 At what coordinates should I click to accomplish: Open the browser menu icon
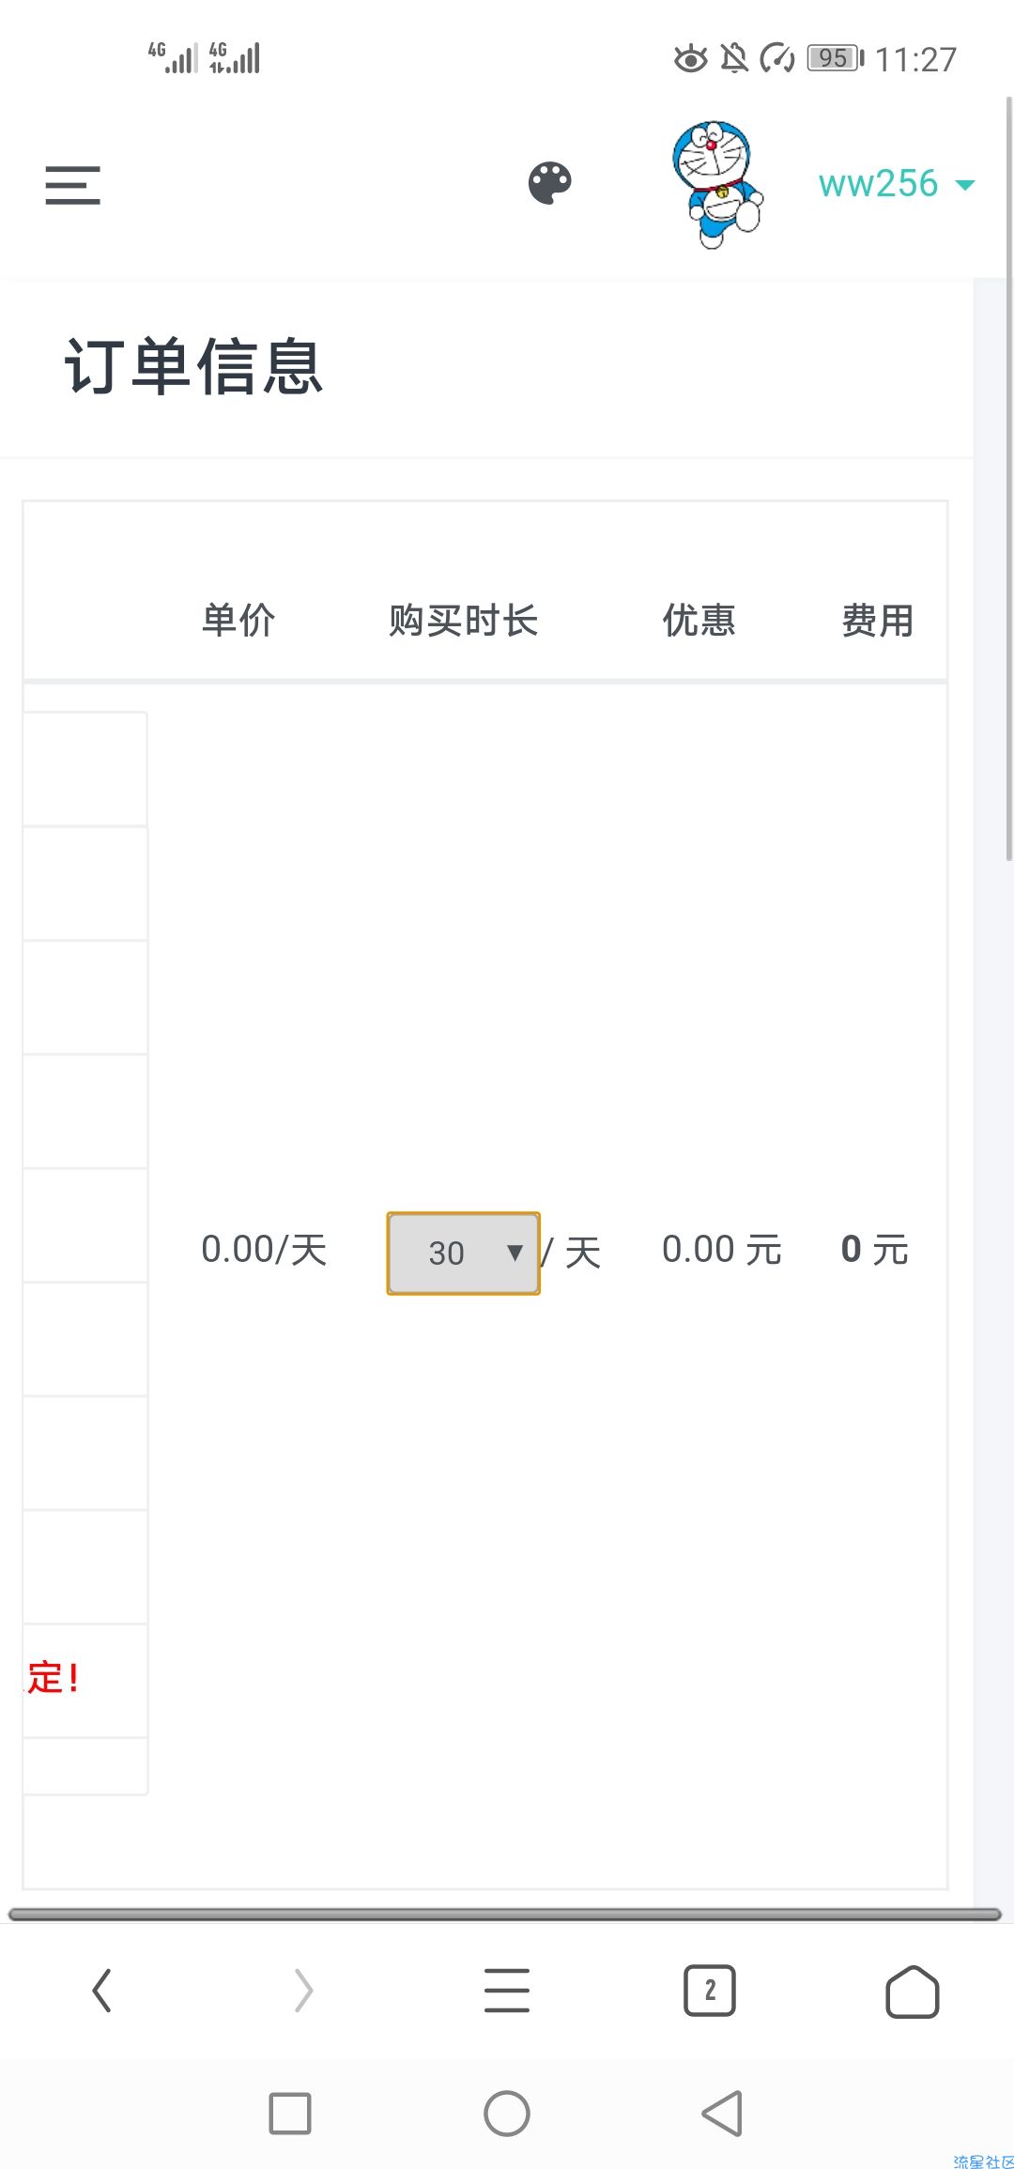507,1991
